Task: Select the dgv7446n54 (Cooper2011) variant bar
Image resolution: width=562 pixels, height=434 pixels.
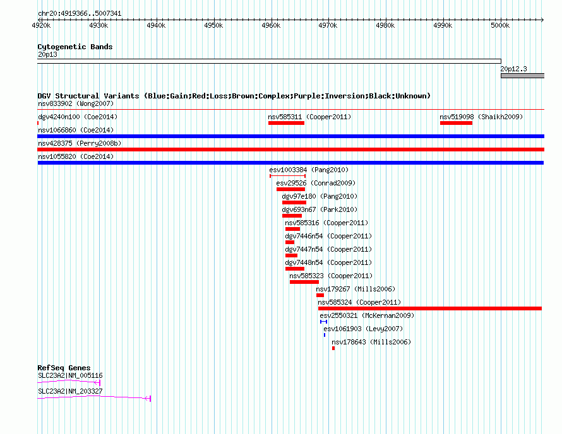Action: click(290, 242)
